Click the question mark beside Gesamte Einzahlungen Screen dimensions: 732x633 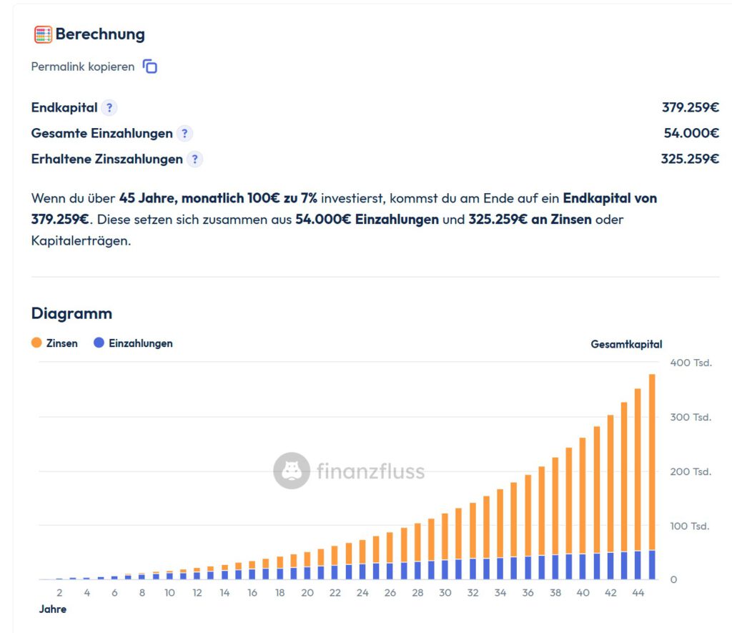click(184, 134)
